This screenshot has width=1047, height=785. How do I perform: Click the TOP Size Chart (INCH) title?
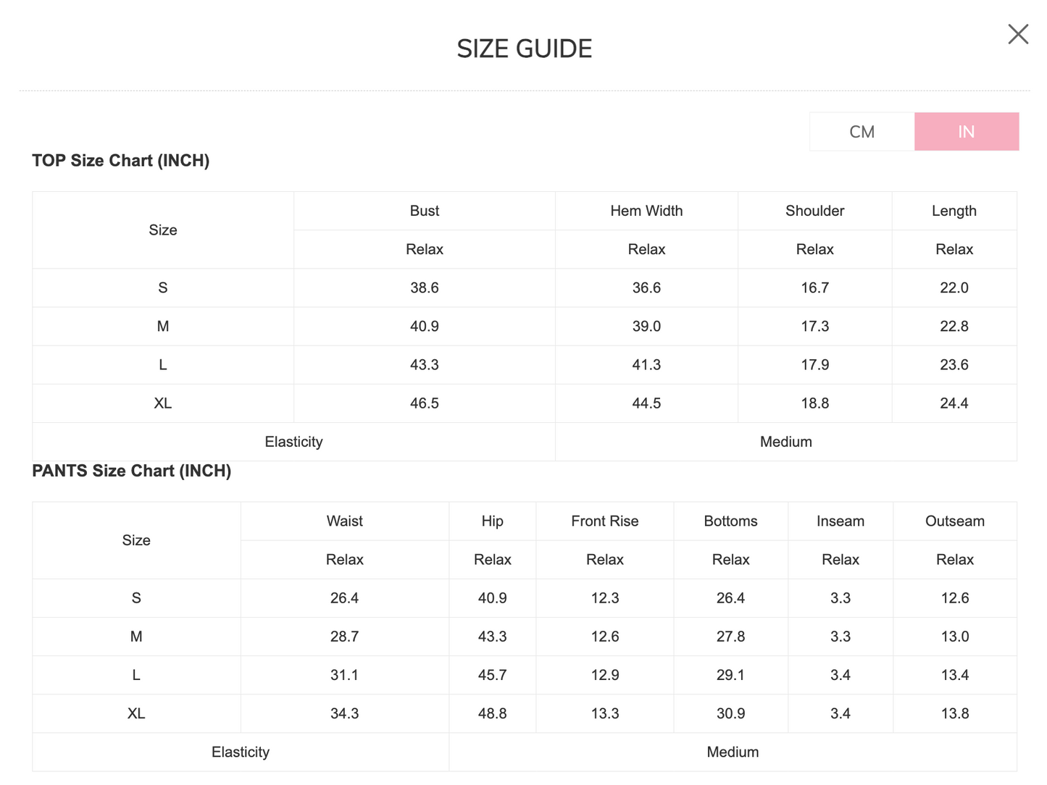click(121, 161)
